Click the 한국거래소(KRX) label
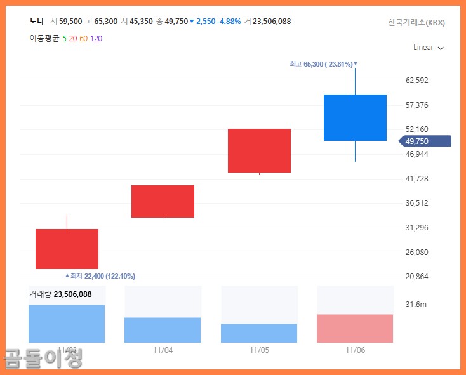Image resolution: width=466 pixels, height=375 pixels. pos(416,23)
